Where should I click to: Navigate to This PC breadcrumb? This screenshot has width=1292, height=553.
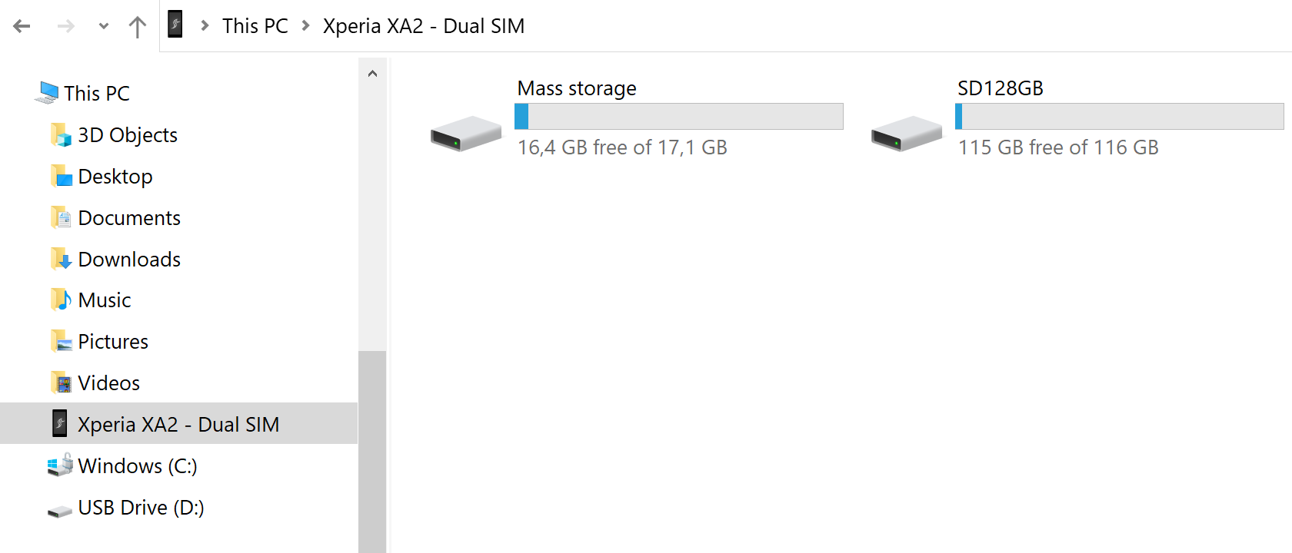coord(255,26)
